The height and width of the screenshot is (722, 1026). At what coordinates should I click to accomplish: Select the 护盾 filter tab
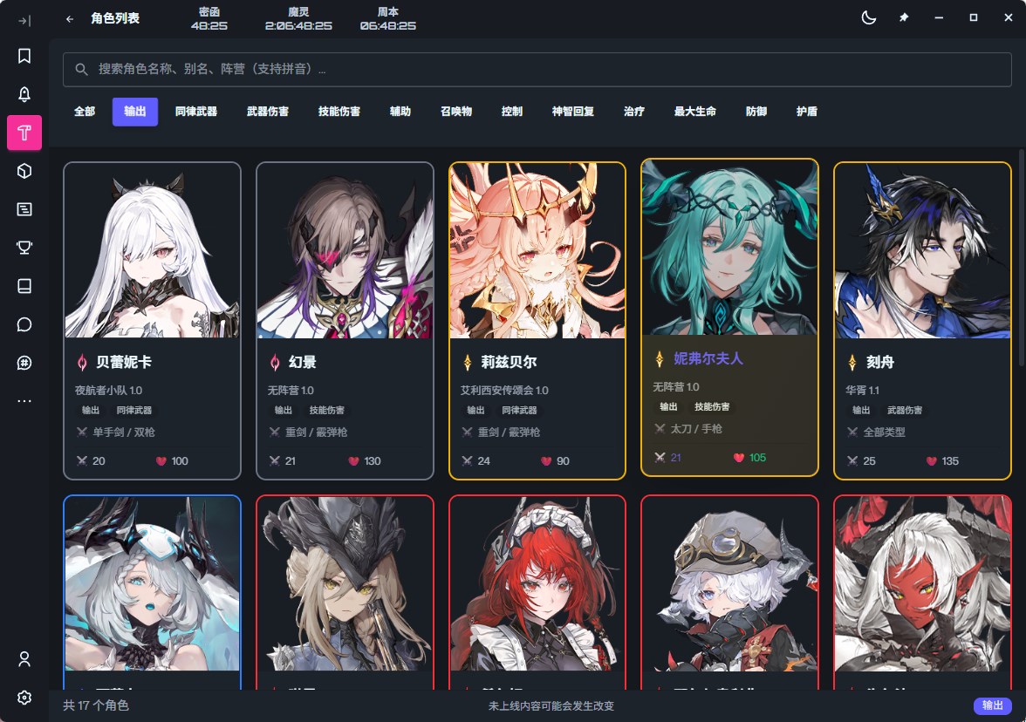807,112
